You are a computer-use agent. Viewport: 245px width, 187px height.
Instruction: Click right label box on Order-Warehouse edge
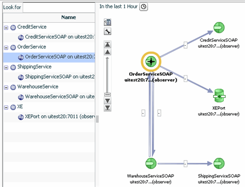pyautogui.click(x=159, y=113)
